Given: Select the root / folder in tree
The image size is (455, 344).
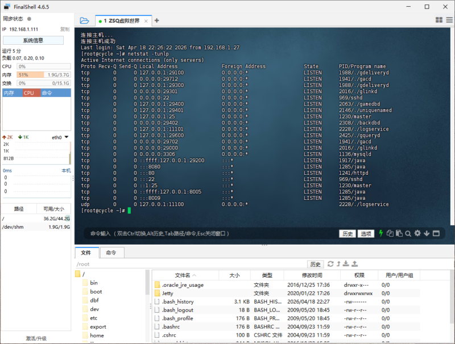Looking at the screenshot, I should [x=80, y=274].
